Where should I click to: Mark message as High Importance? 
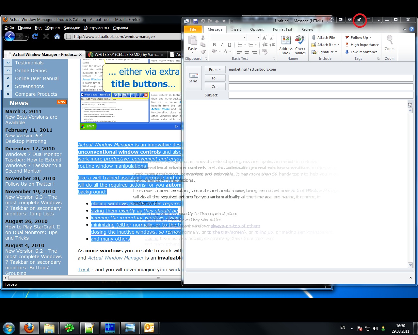pos(362,45)
